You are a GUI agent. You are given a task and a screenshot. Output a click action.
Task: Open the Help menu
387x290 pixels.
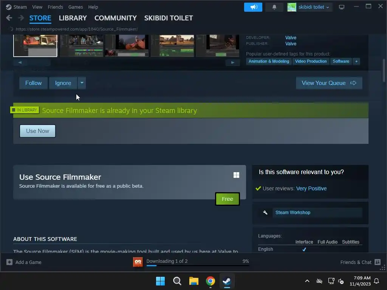(93, 7)
